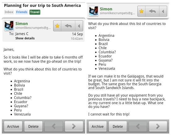Viewport: 172px width, 135px height.
Task: Expand Show details under recipient
Action: coord(25,38)
